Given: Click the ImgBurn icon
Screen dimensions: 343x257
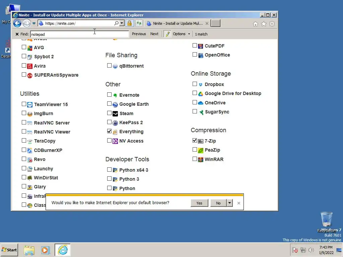Looking at the screenshot, I should (x=30, y=114).
